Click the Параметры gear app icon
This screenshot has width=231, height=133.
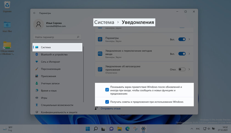pyautogui.click(x=100, y=39)
